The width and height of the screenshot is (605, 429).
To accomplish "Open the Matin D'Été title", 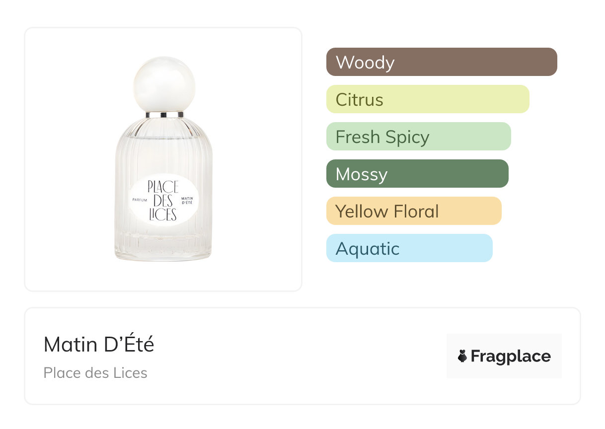I will pos(99,345).
